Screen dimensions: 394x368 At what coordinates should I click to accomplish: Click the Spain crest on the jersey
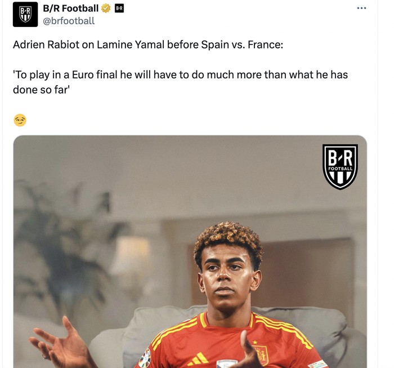(x=261, y=355)
